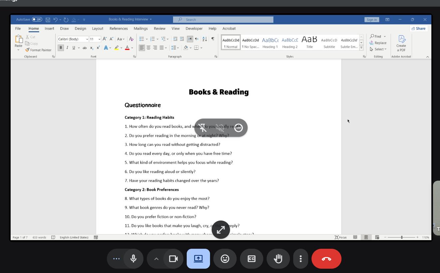Toggle the AutoSave switch in Word
440x273 pixels.
(37, 20)
